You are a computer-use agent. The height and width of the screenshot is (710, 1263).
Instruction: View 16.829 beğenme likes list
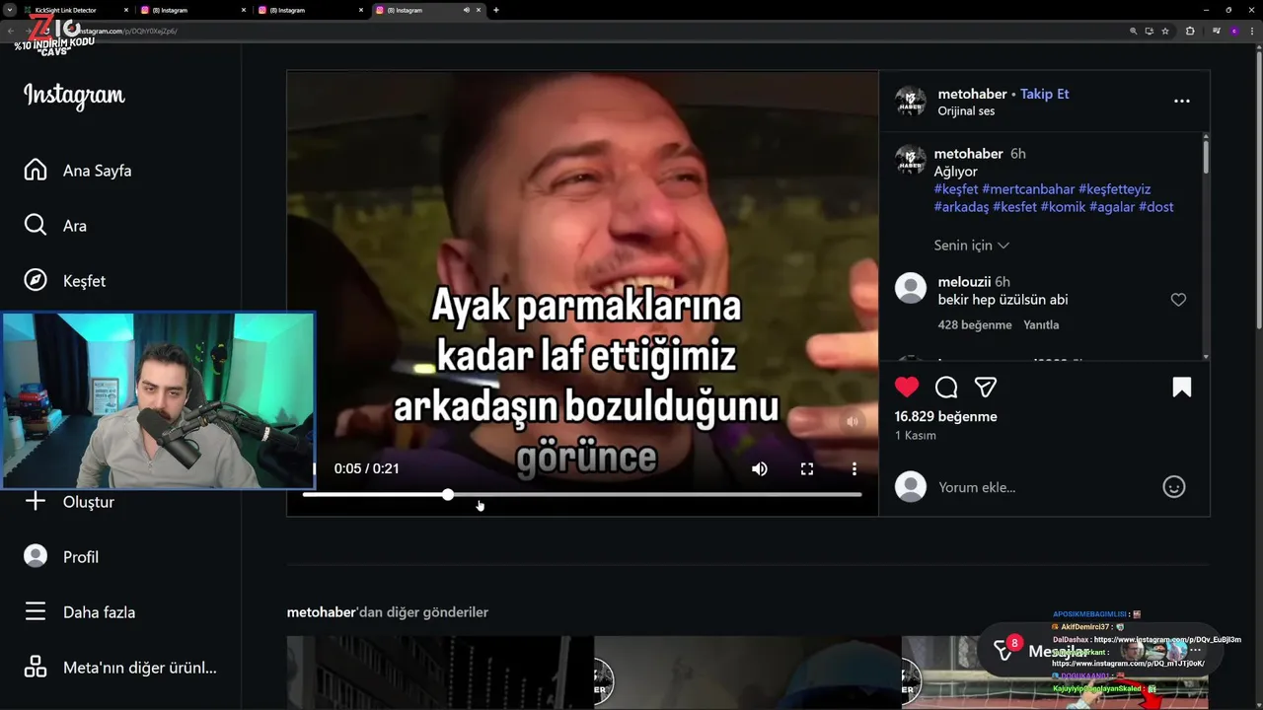click(945, 416)
